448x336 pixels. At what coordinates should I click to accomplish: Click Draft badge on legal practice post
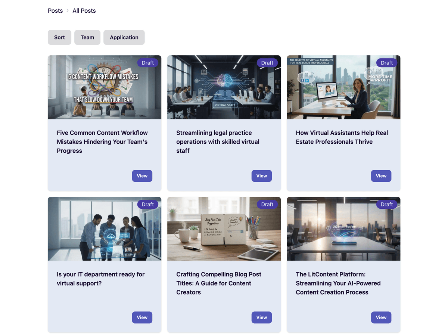pos(267,63)
